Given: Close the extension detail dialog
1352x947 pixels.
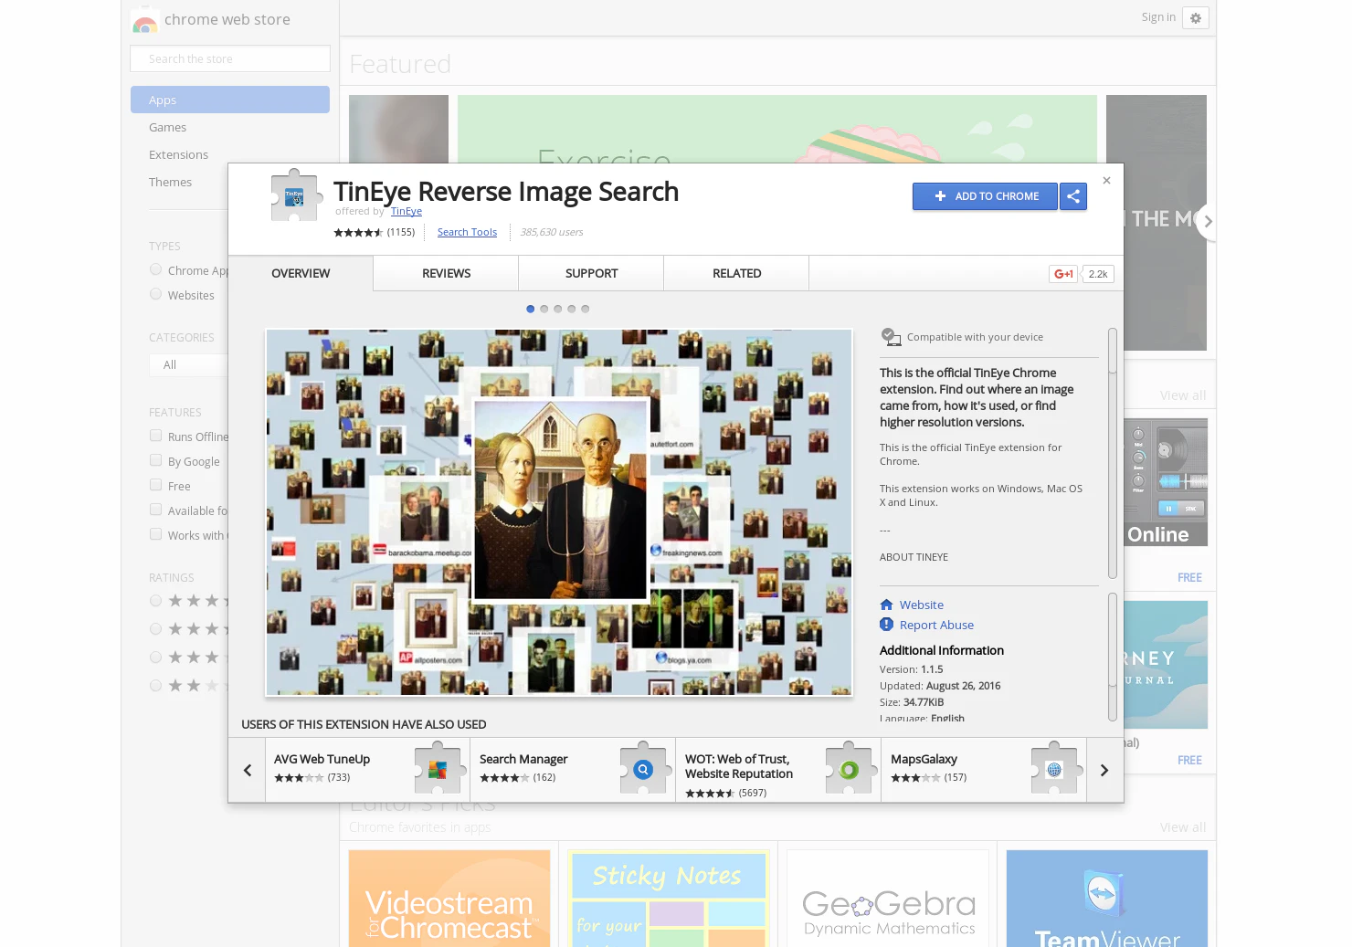Looking at the screenshot, I should 1106,181.
